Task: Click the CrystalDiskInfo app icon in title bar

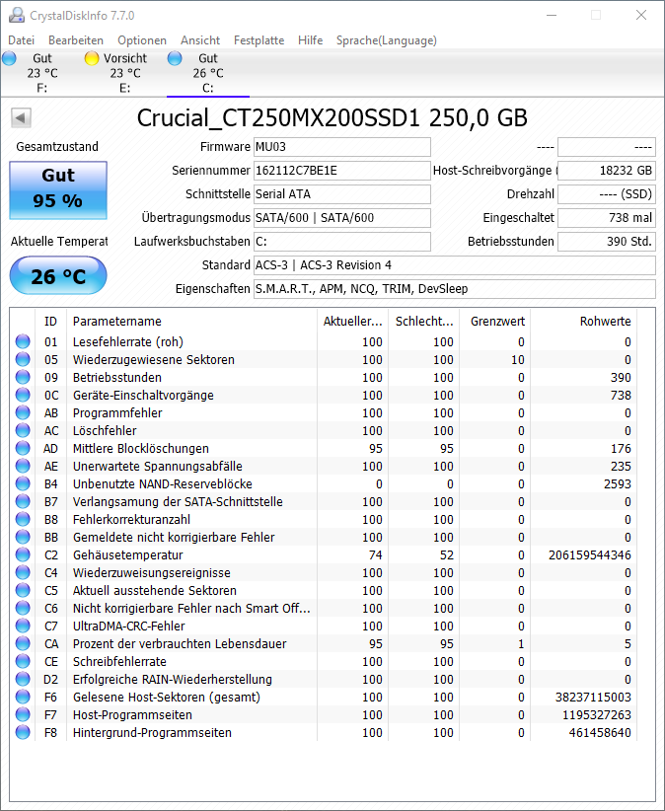Action: click(17, 16)
